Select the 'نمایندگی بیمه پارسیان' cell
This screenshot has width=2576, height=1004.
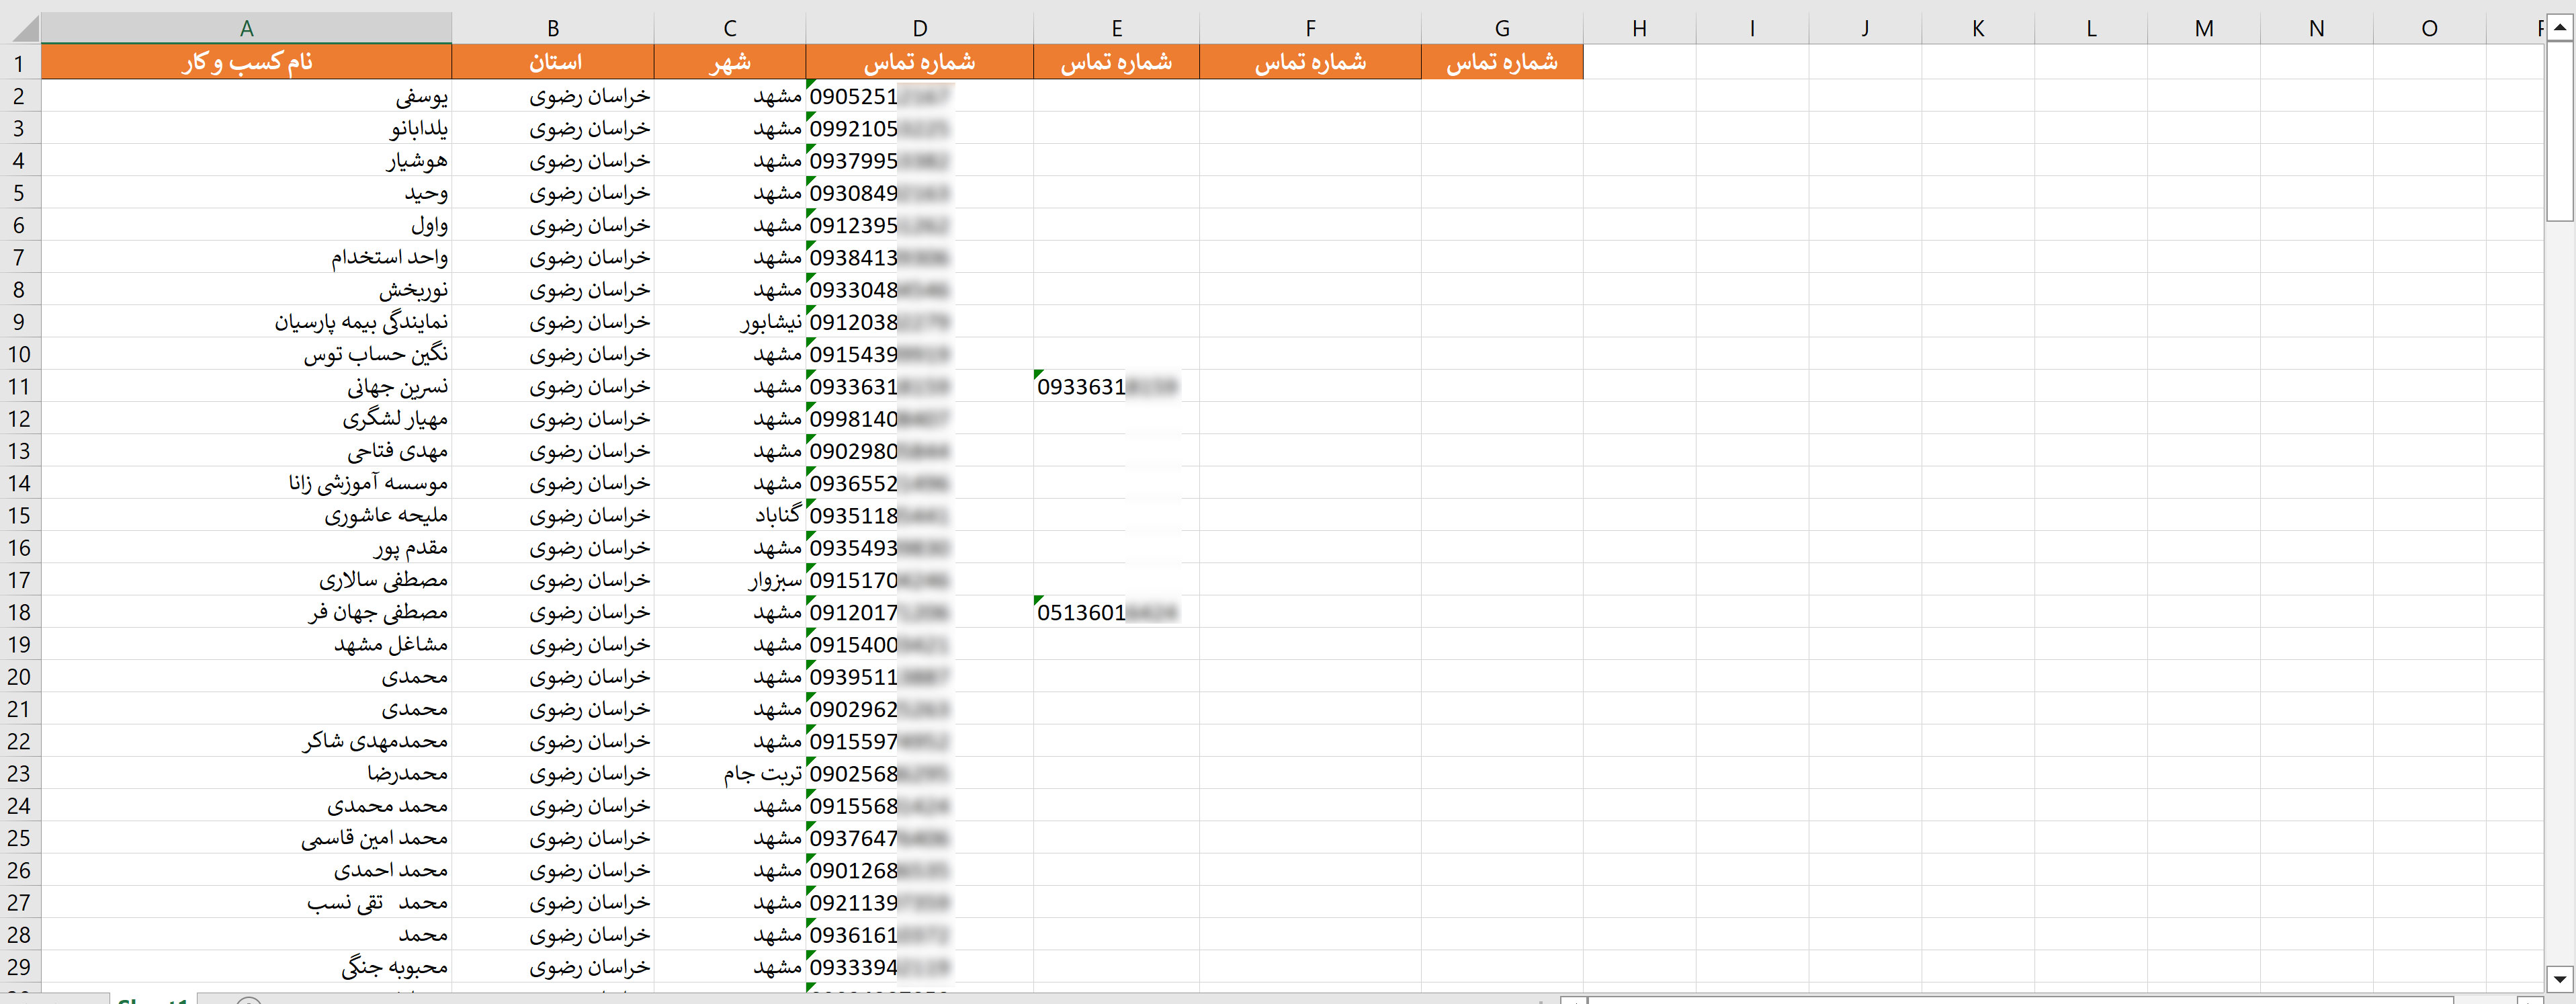[246, 322]
